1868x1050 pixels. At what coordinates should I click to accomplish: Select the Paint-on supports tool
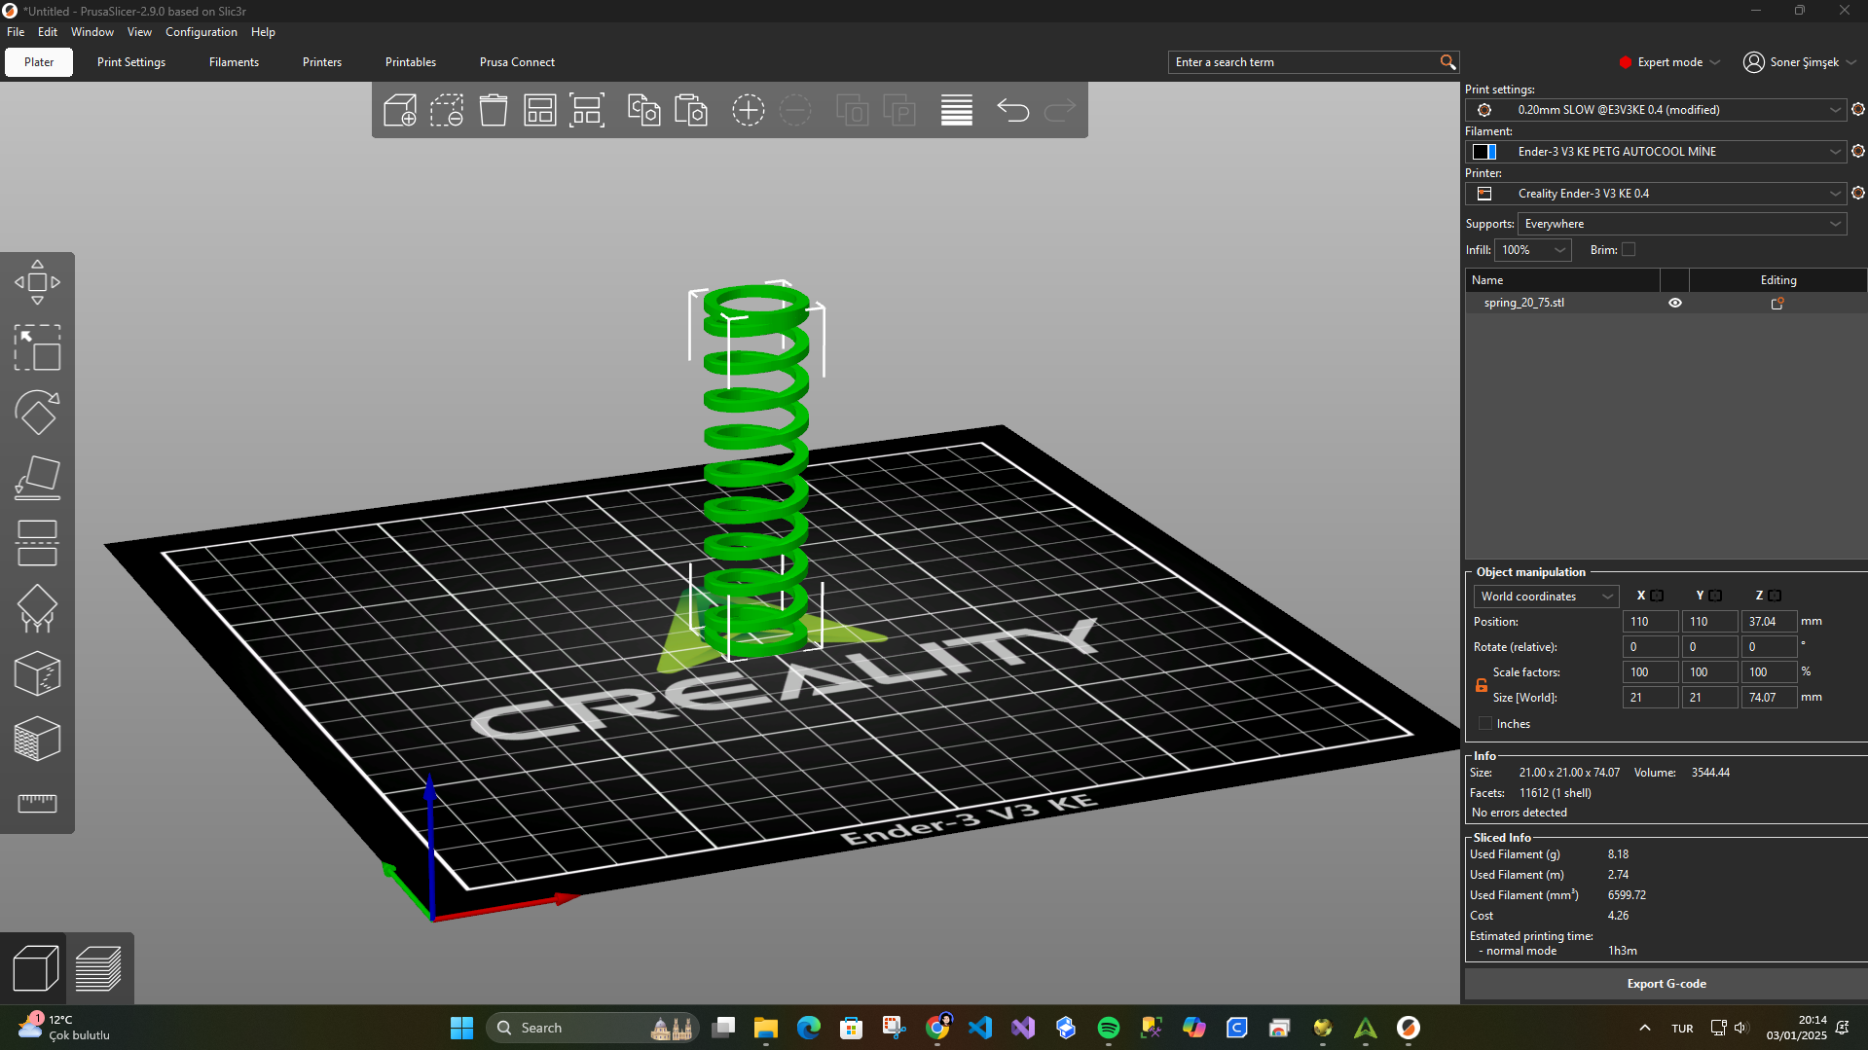(37, 608)
